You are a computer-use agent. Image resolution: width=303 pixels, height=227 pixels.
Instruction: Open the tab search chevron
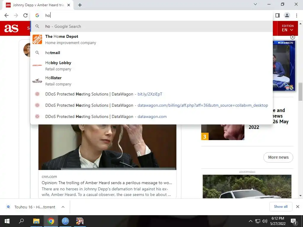pyautogui.click(x=255, y=4)
